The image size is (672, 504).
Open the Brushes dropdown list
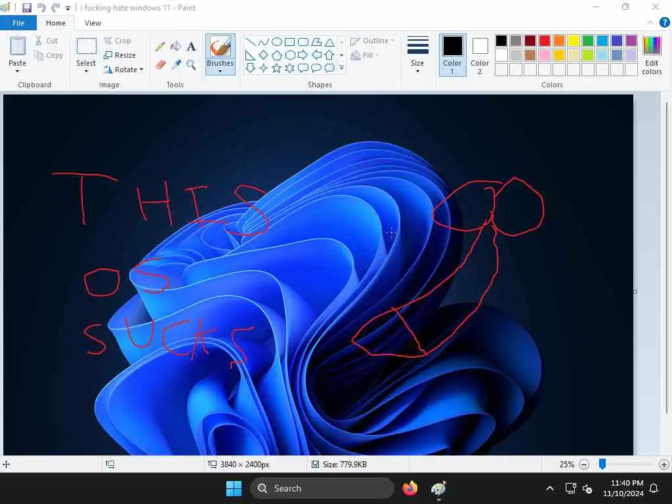coord(220,71)
